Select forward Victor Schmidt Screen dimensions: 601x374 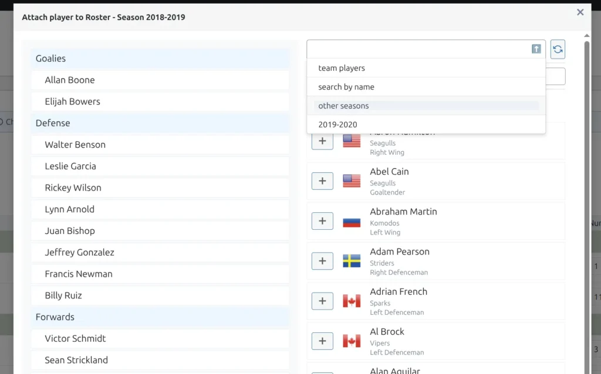click(160, 338)
